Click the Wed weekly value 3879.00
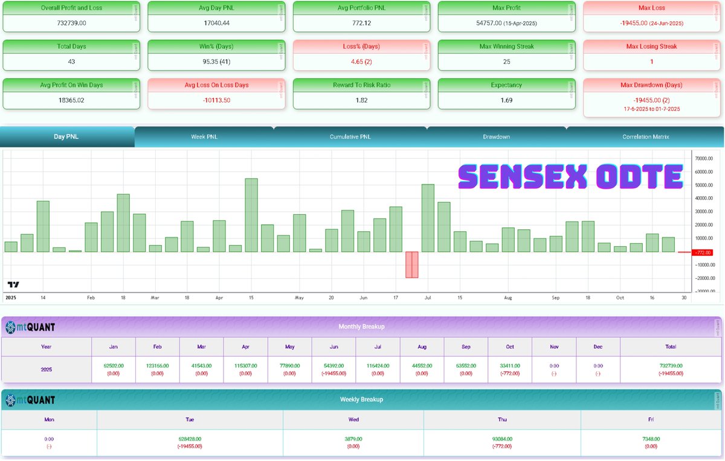The image size is (725, 461). pyautogui.click(x=353, y=439)
